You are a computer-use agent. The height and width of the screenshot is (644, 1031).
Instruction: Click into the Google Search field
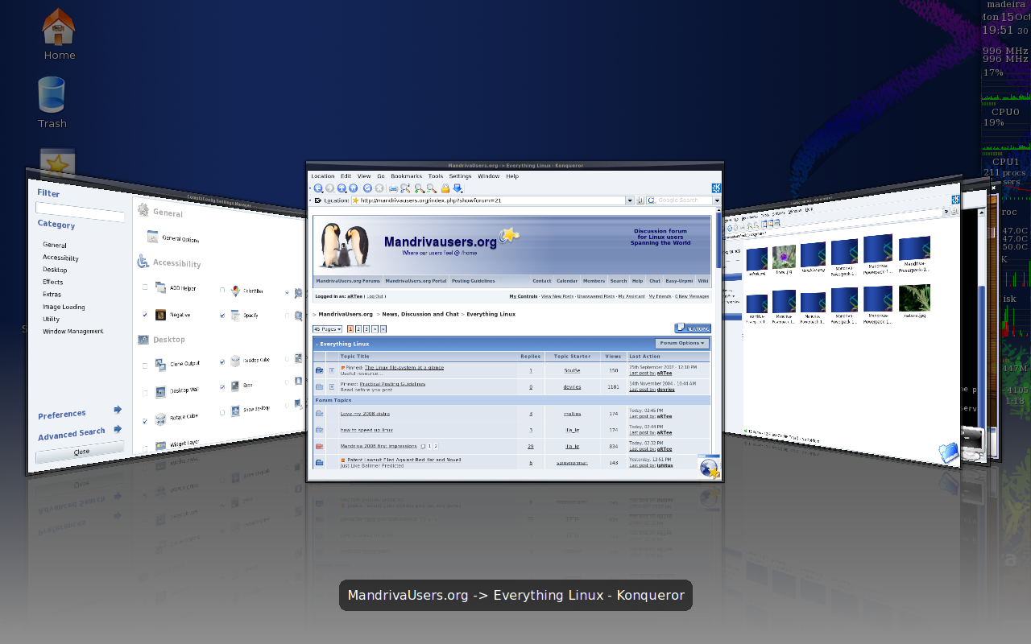(683, 200)
